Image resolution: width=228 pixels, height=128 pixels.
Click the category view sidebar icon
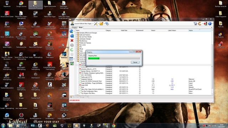coord(71,59)
